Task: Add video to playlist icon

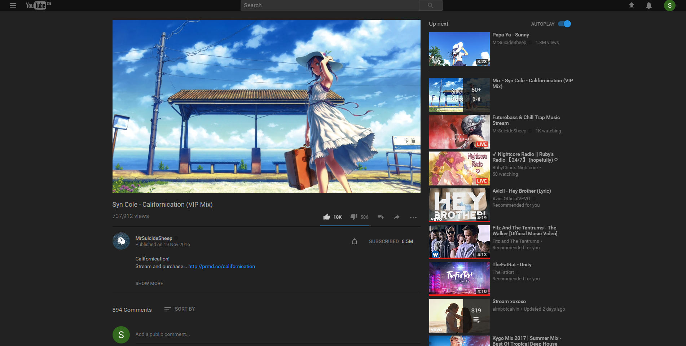Action: point(381,217)
